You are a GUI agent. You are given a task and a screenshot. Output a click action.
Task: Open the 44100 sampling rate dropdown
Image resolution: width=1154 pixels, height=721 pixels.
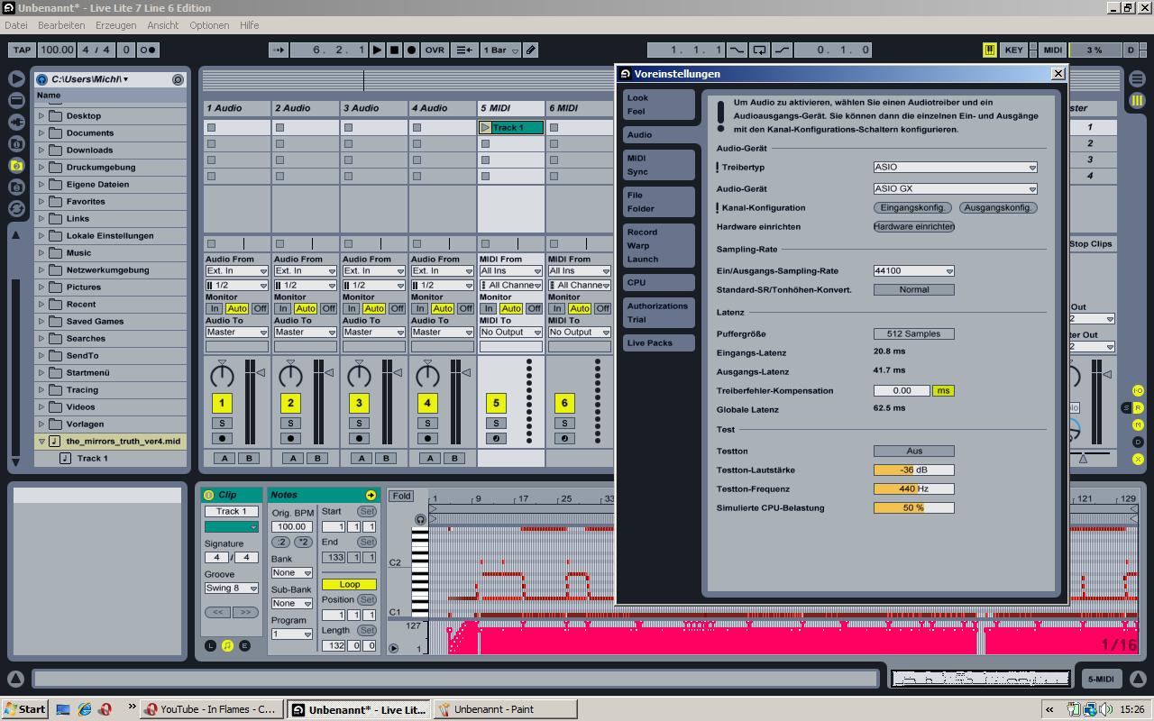(913, 270)
